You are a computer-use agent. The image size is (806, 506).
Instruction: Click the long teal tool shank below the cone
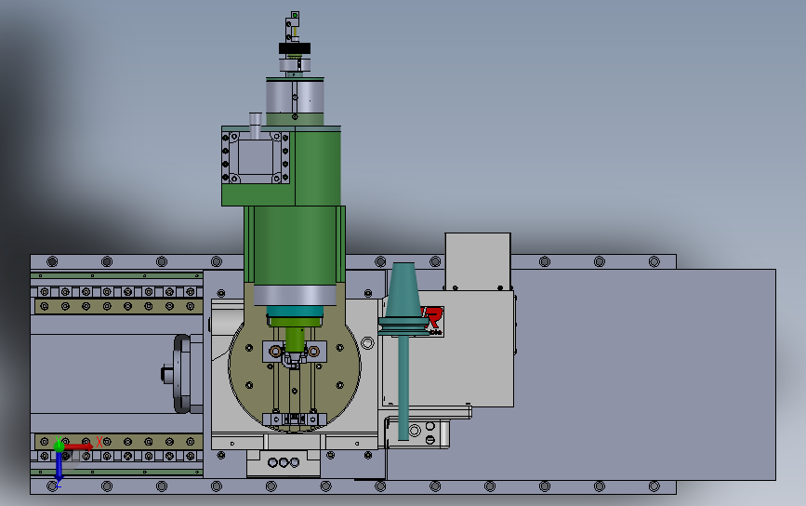click(x=403, y=388)
